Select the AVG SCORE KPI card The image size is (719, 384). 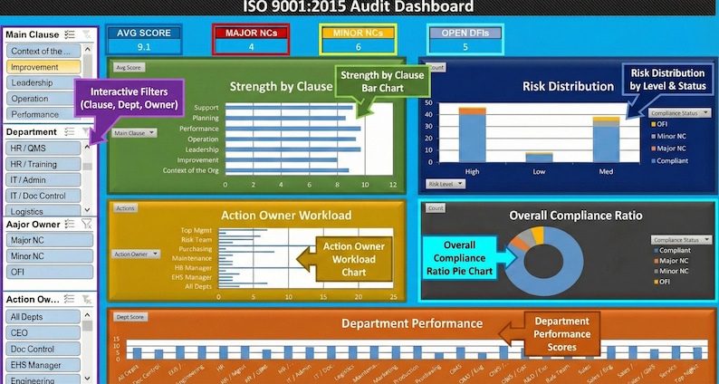point(144,40)
